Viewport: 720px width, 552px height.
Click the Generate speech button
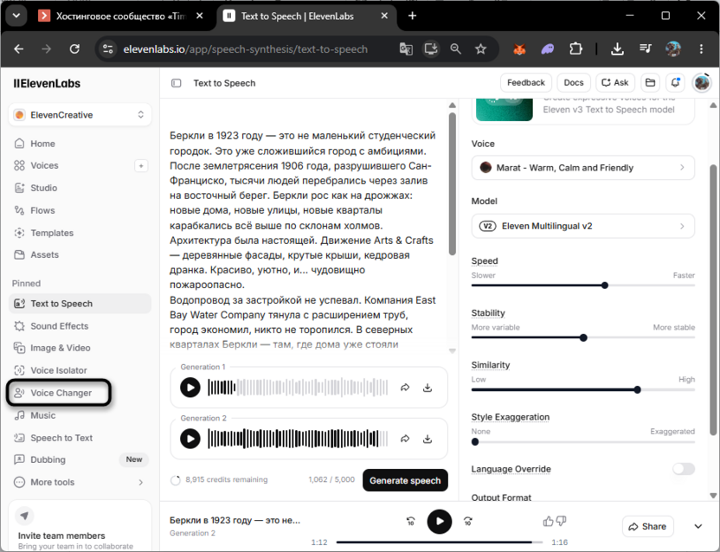pyautogui.click(x=405, y=480)
